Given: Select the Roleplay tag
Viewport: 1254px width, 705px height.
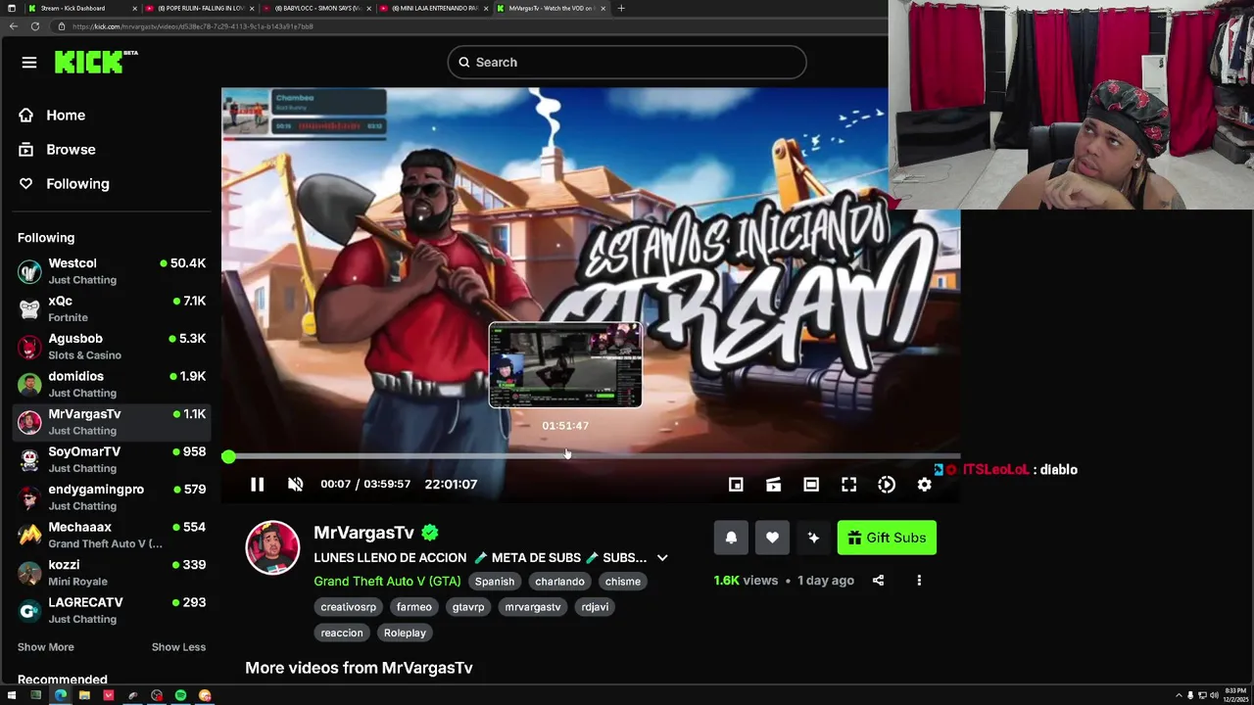Looking at the screenshot, I should [405, 633].
